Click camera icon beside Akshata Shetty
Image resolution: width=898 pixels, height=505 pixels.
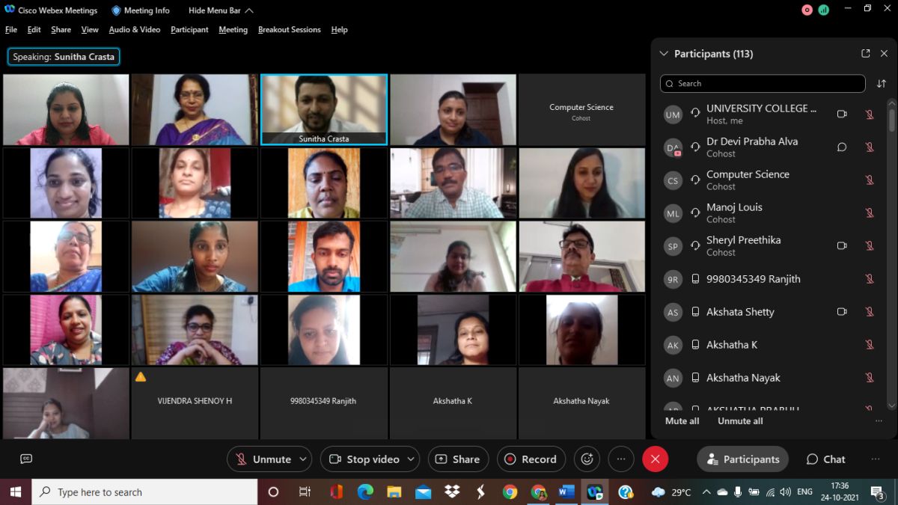pos(842,312)
